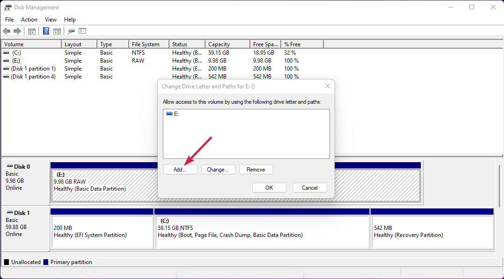Click the Disk 1 header icon
The image size is (504, 279).
pos(10,213)
